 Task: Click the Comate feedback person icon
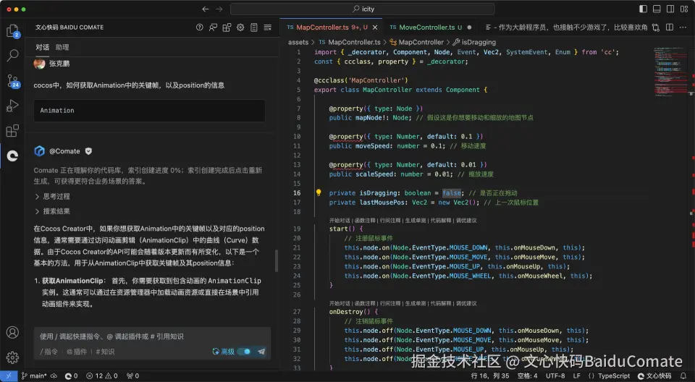pos(213,27)
